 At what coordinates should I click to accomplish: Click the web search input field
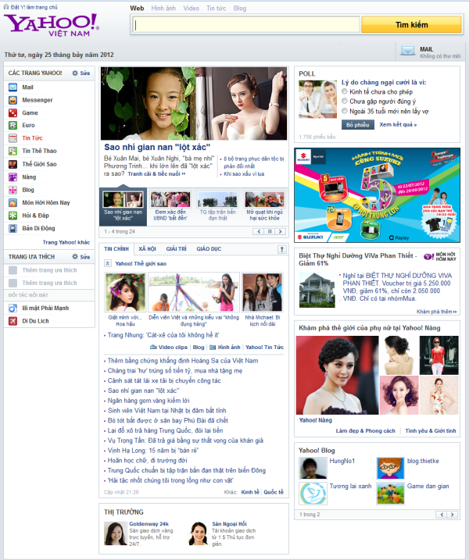pos(246,25)
